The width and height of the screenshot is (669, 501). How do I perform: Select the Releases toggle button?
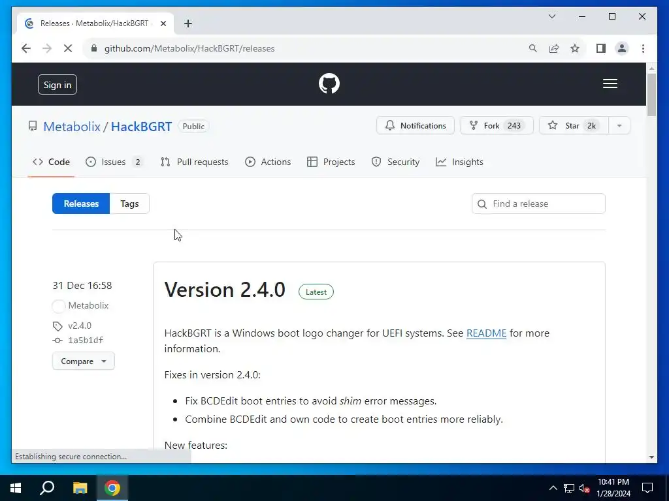coord(81,204)
